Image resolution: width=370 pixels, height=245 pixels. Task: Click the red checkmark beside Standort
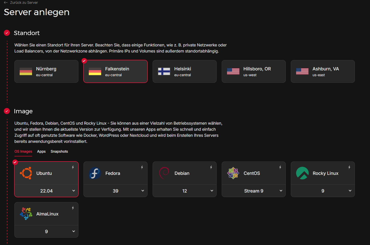[x=7, y=33]
